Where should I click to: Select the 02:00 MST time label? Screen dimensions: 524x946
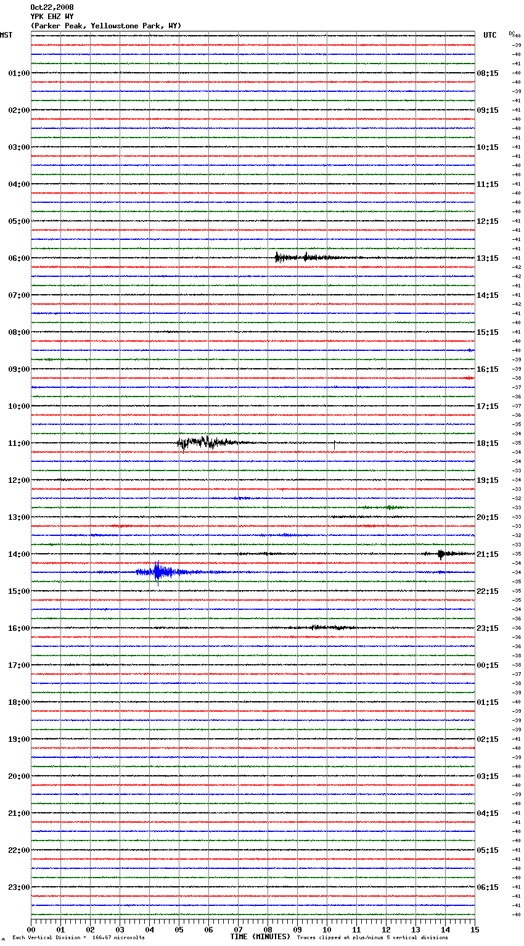tap(19, 110)
